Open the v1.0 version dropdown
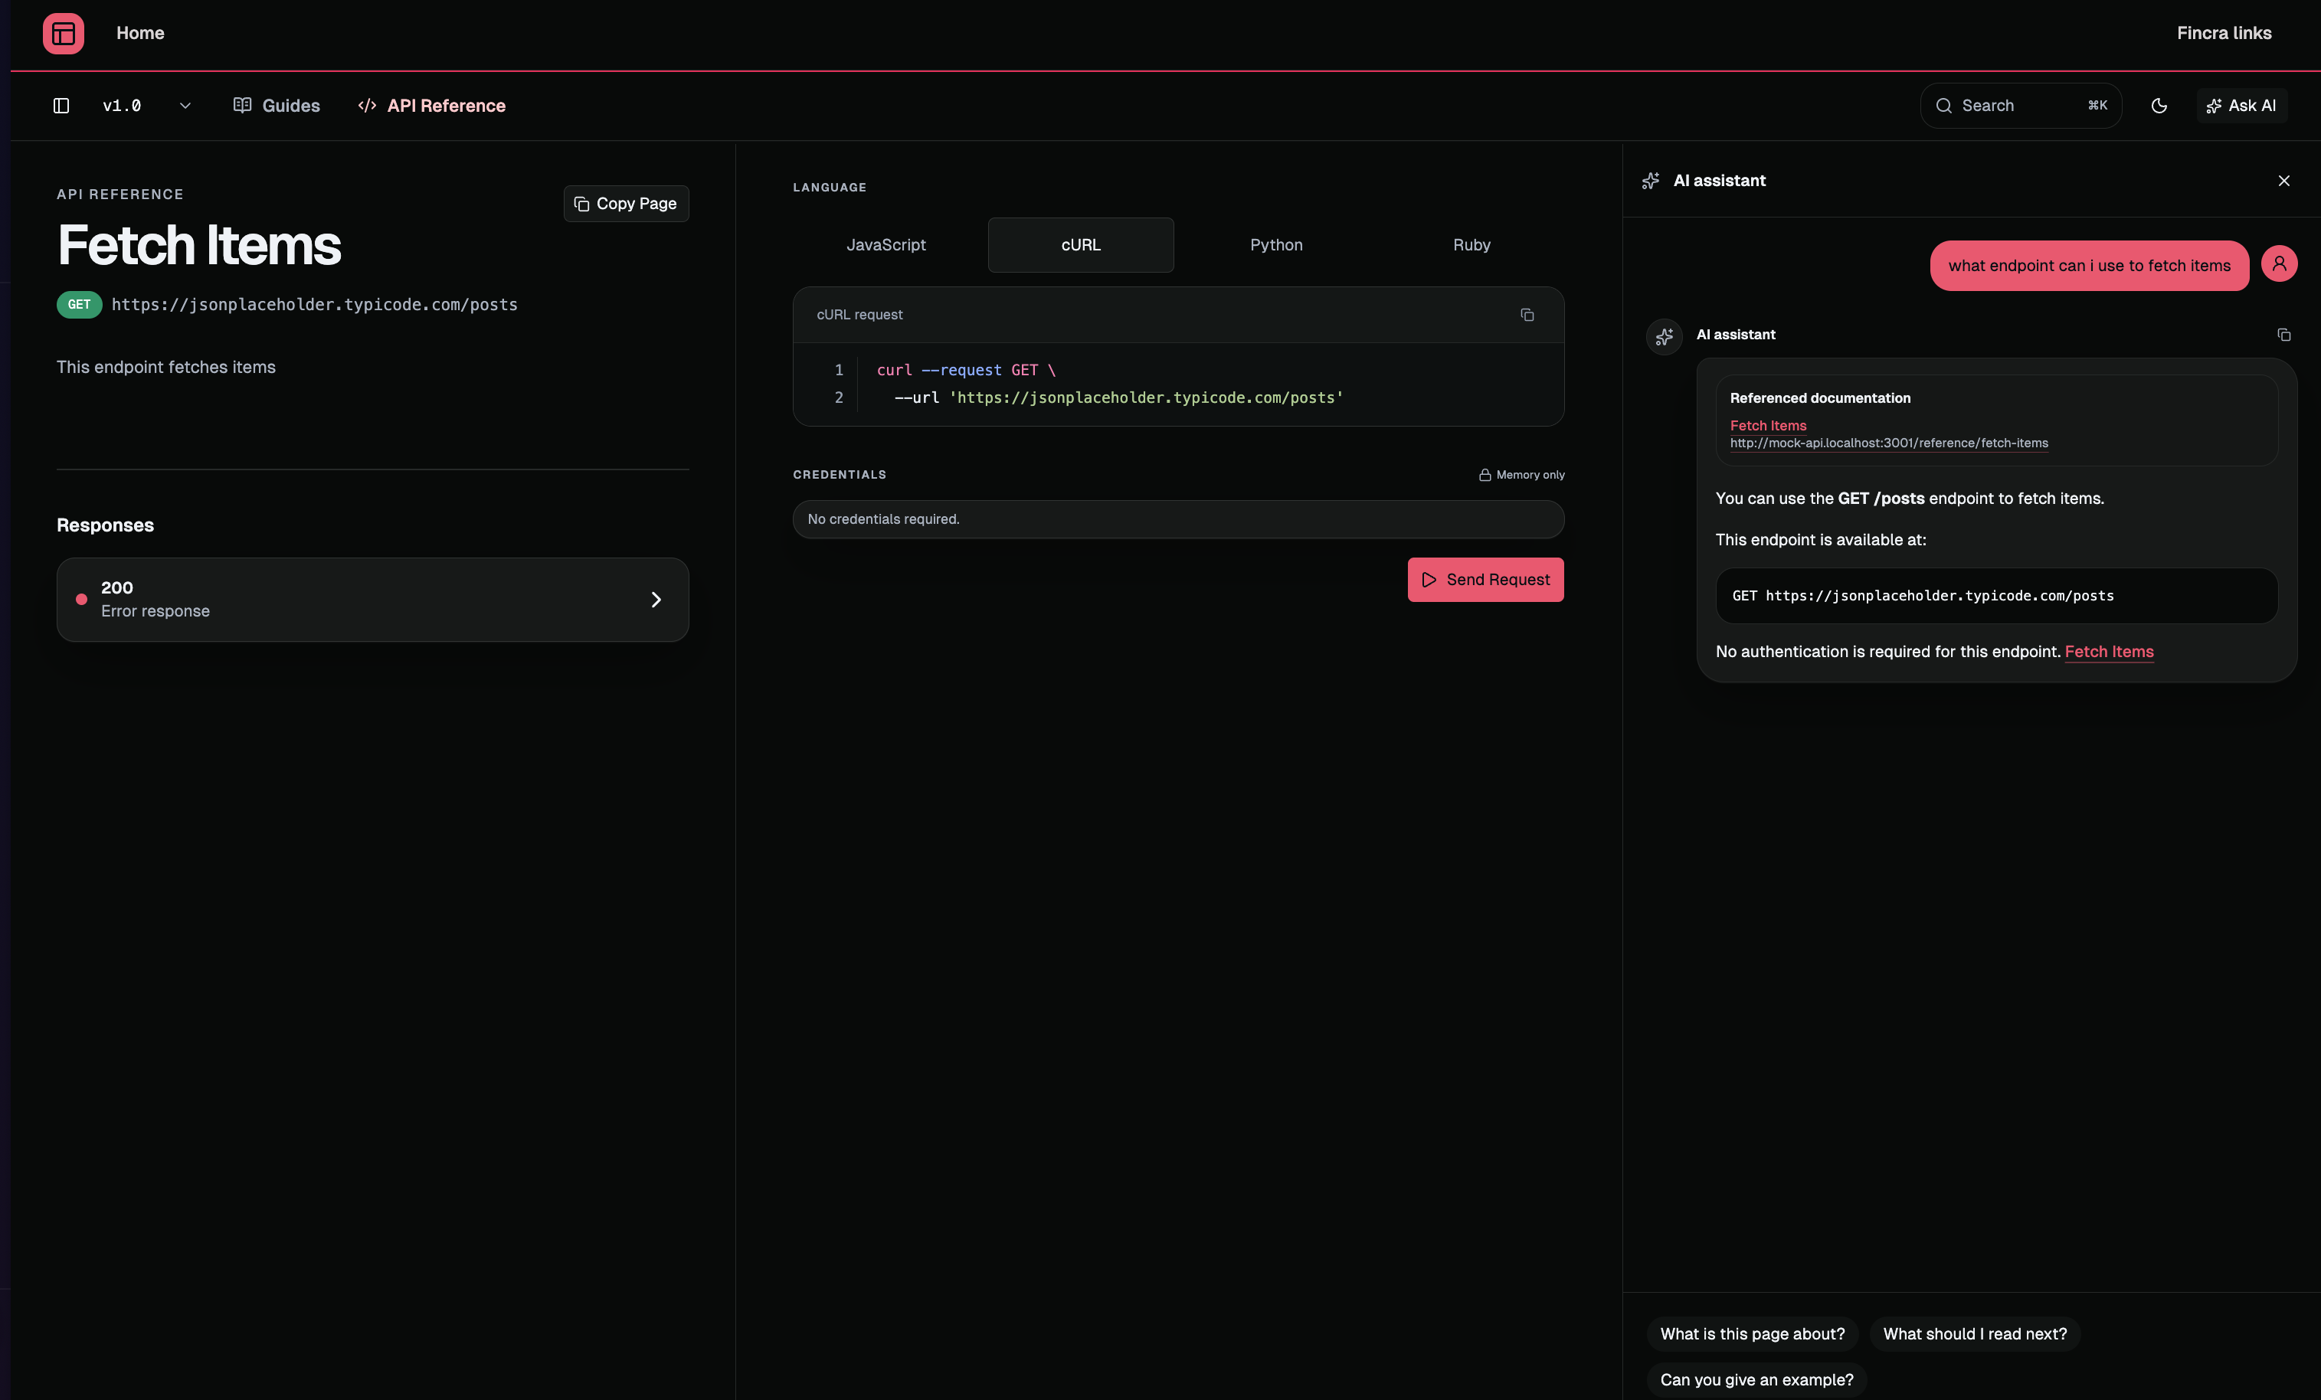Viewport: 2321px width, 1400px height. (x=147, y=106)
